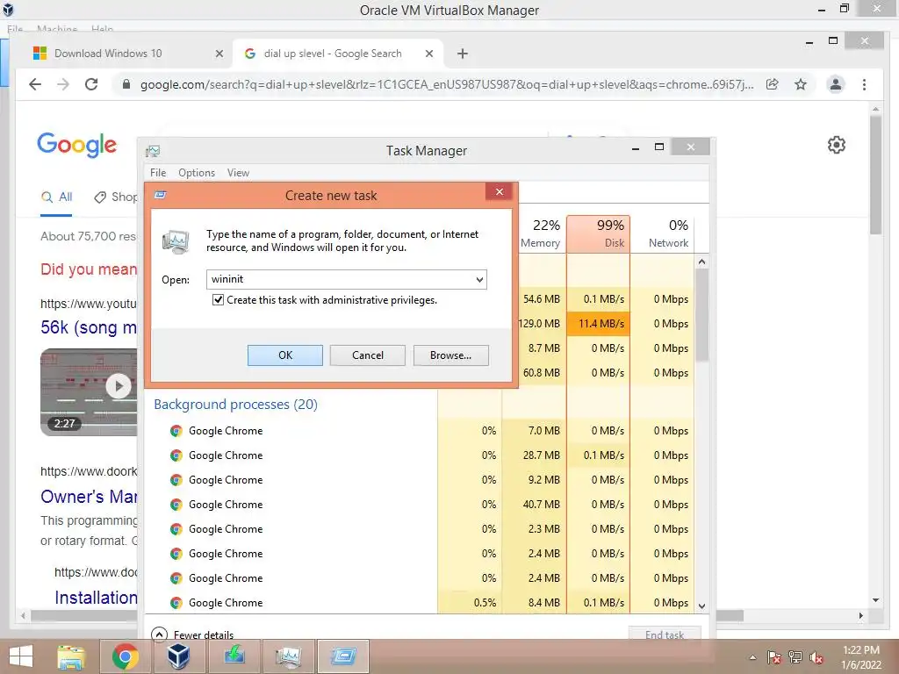Select the dial up slevel Google Search tab

[x=337, y=54]
